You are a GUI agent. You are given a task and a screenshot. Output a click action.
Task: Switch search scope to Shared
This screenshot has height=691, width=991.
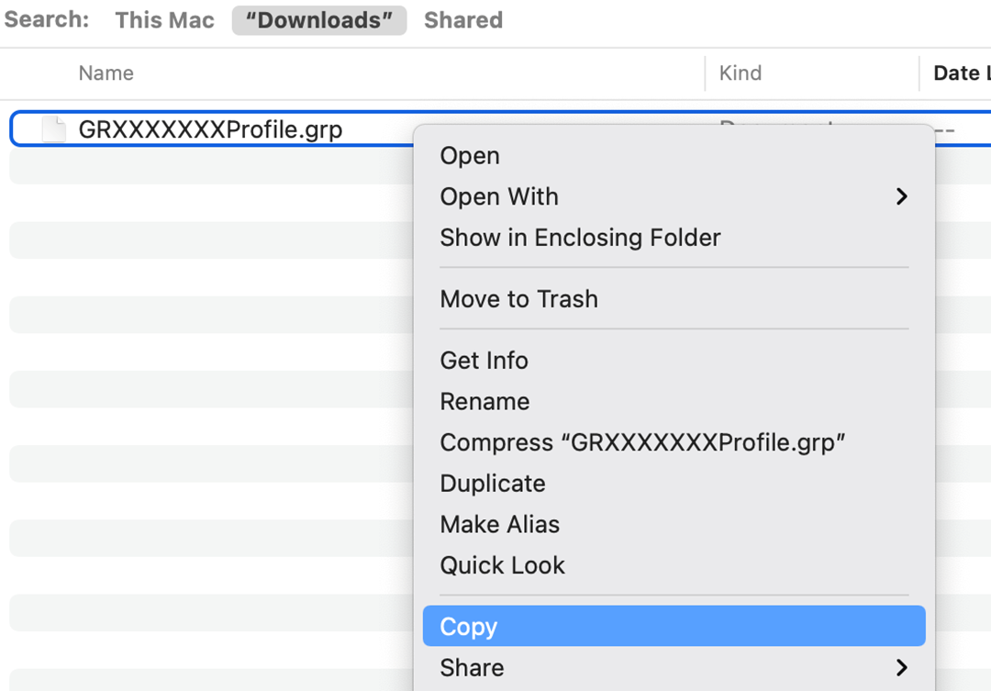pos(463,20)
